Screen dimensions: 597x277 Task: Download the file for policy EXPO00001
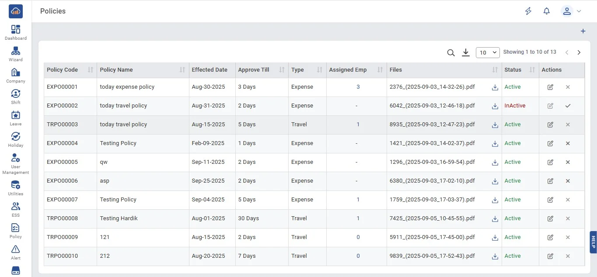pyautogui.click(x=495, y=87)
